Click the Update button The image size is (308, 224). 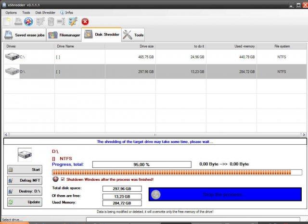pyautogui.click(x=25, y=202)
